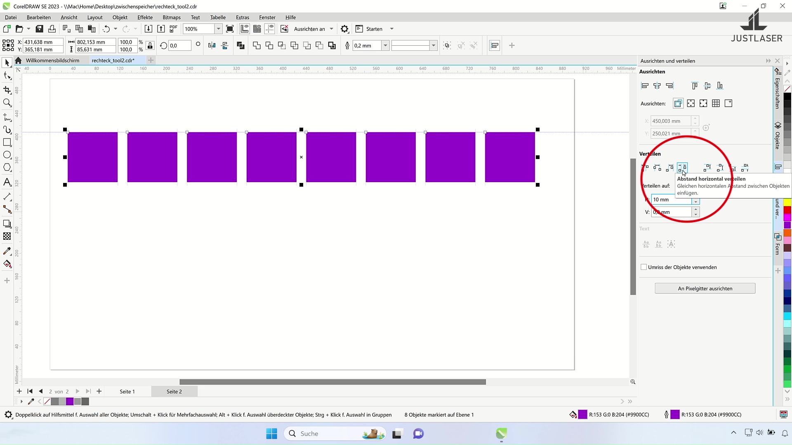Pick the Crop tool
The height and width of the screenshot is (445, 792).
pyautogui.click(x=7, y=90)
